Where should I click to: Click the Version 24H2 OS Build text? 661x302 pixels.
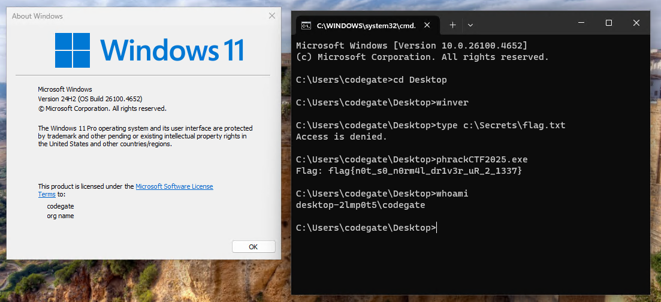point(90,99)
